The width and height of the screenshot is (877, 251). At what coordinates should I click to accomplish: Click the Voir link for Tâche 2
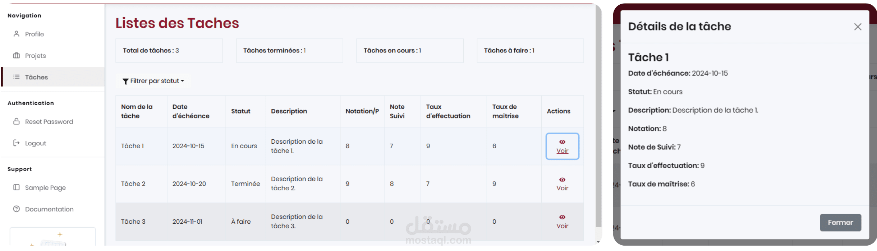562,188
